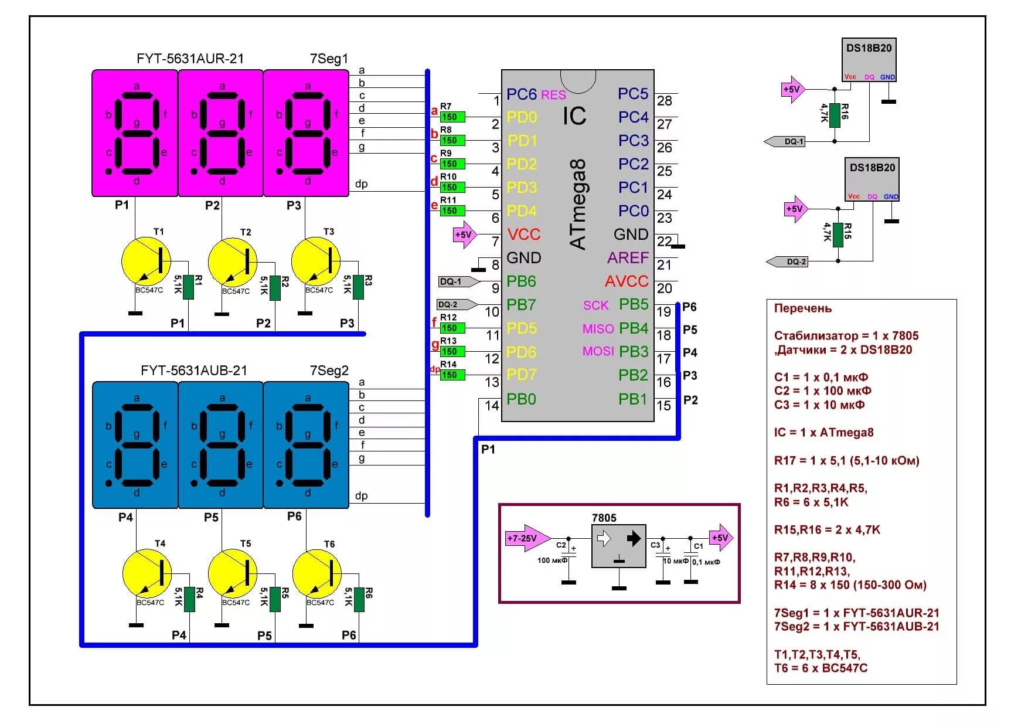The image size is (1028, 727).
Task: Click the Перечень heading
Action: [802, 308]
